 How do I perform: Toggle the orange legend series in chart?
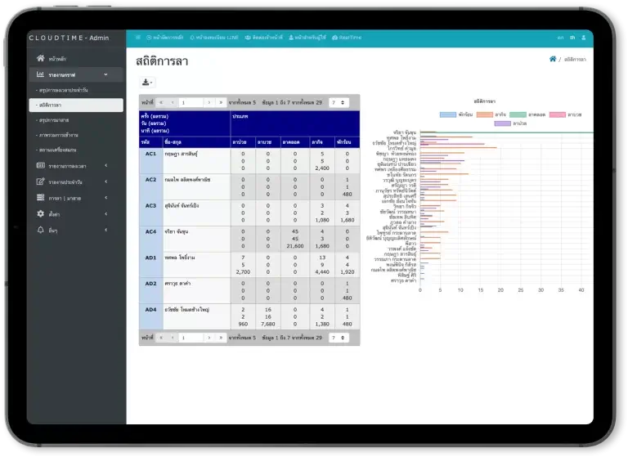(x=484, y=114)
